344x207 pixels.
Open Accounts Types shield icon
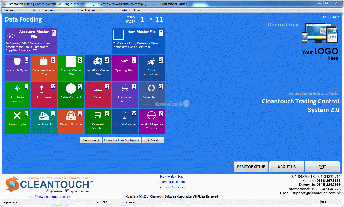pyautogui.click(x=17, y=61)
